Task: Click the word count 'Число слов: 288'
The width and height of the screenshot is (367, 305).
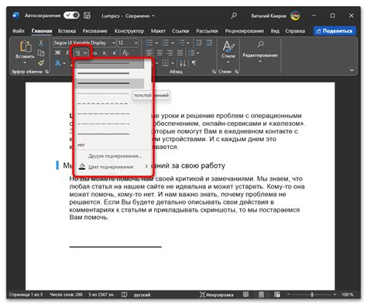Action: coord(66,295)
